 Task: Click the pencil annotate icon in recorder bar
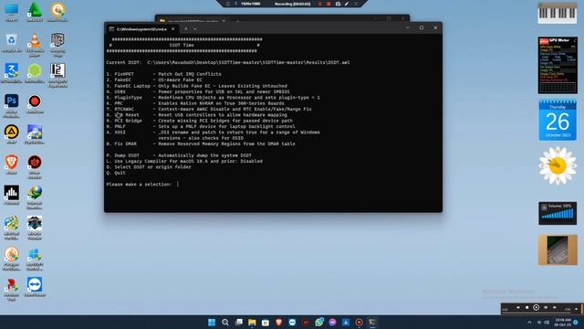[x=347, y=4]
